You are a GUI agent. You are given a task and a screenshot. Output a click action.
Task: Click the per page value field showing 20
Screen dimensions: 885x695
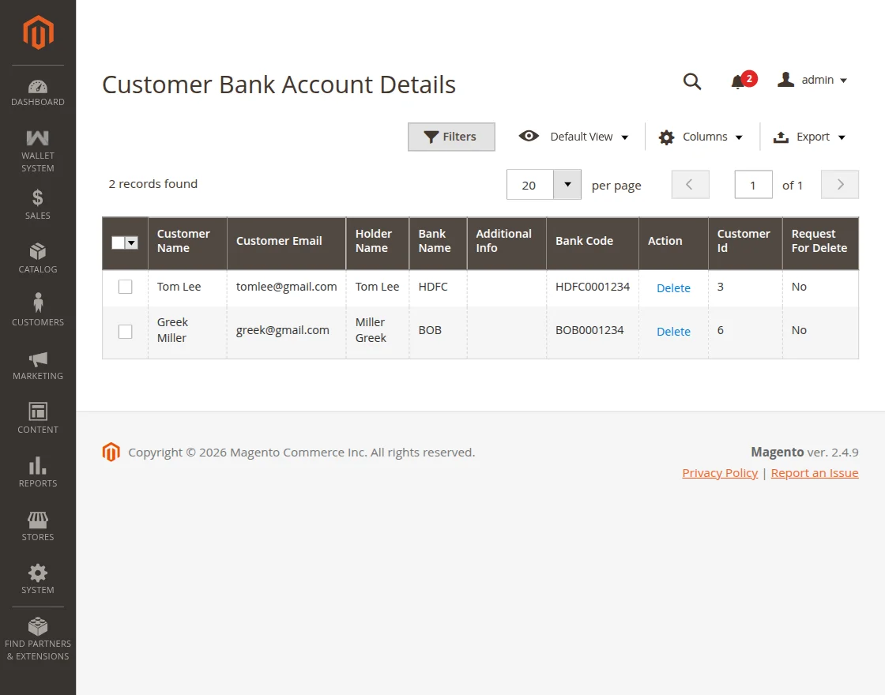coord(530,185)
